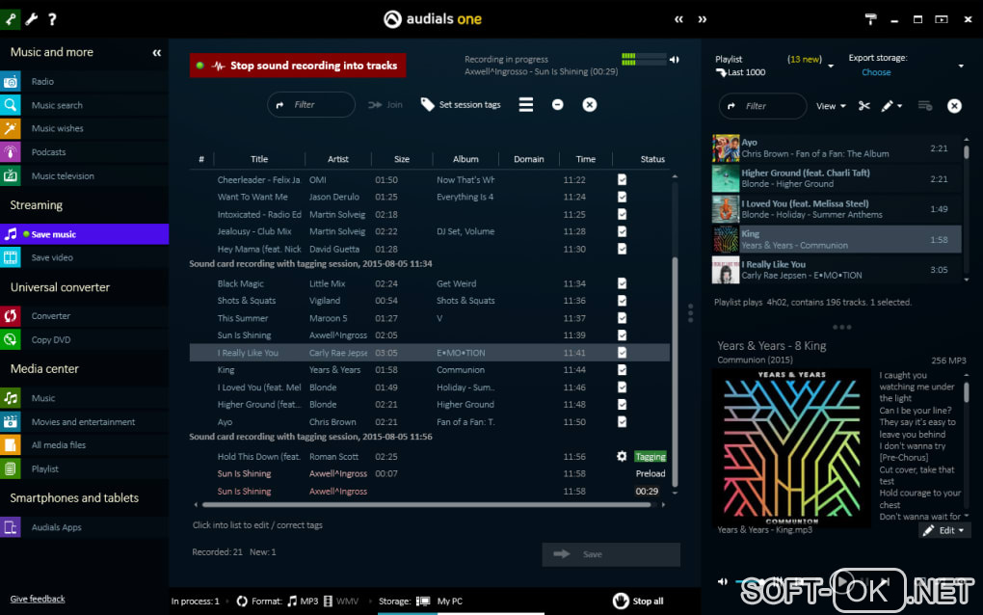This screenshot has height=615, width=983.
Task: Toggle checkbox for Black Magic row
Action: pyautogui.click(x=622, y=283)
